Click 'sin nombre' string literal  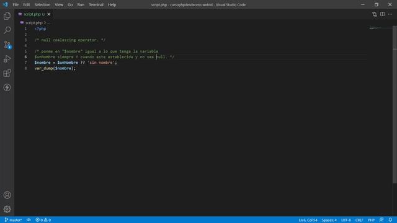[x=101, y=63]
